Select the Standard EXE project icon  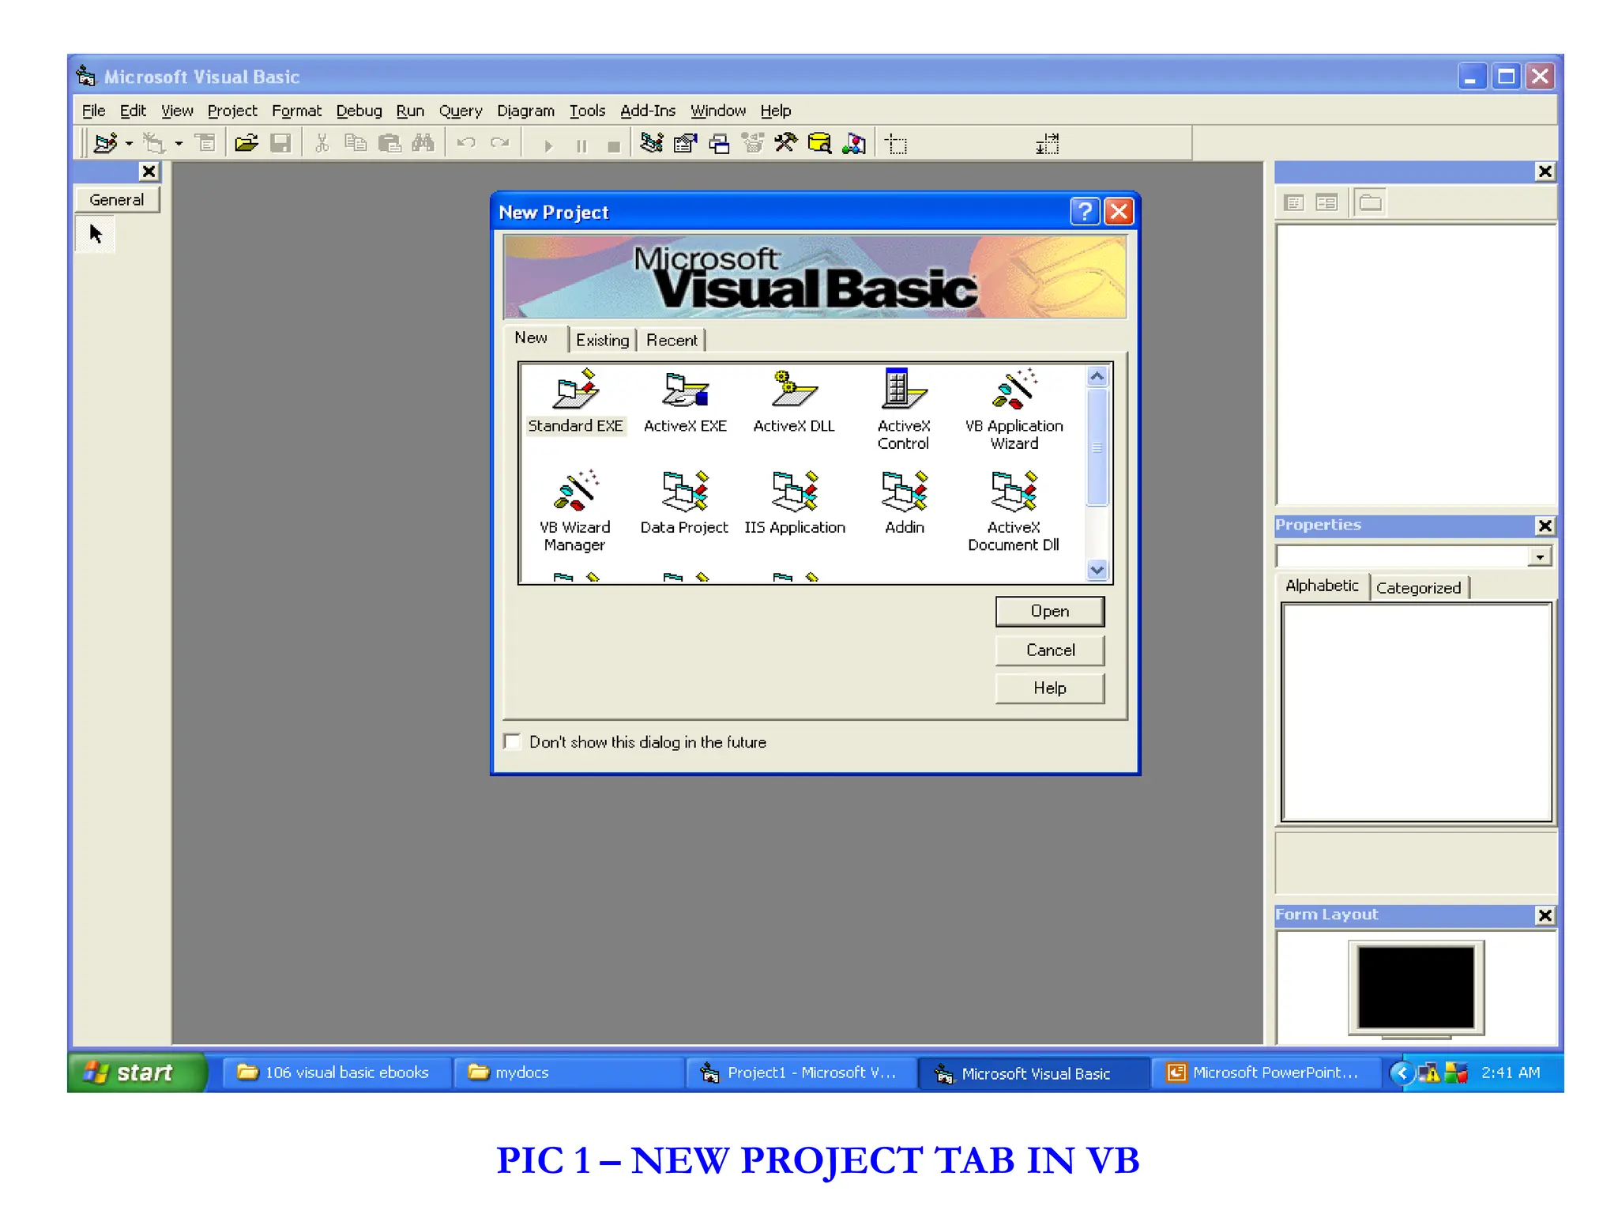pos(575,390)
